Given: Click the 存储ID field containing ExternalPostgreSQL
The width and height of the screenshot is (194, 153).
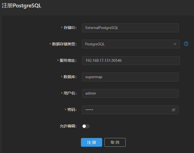Looking at the screenshot, I should pos(130,28).
